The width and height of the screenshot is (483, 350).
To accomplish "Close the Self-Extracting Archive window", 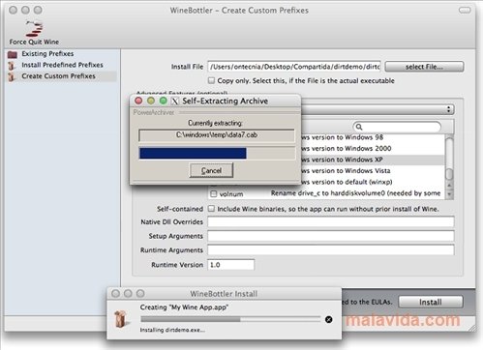I will click(138, 101).
